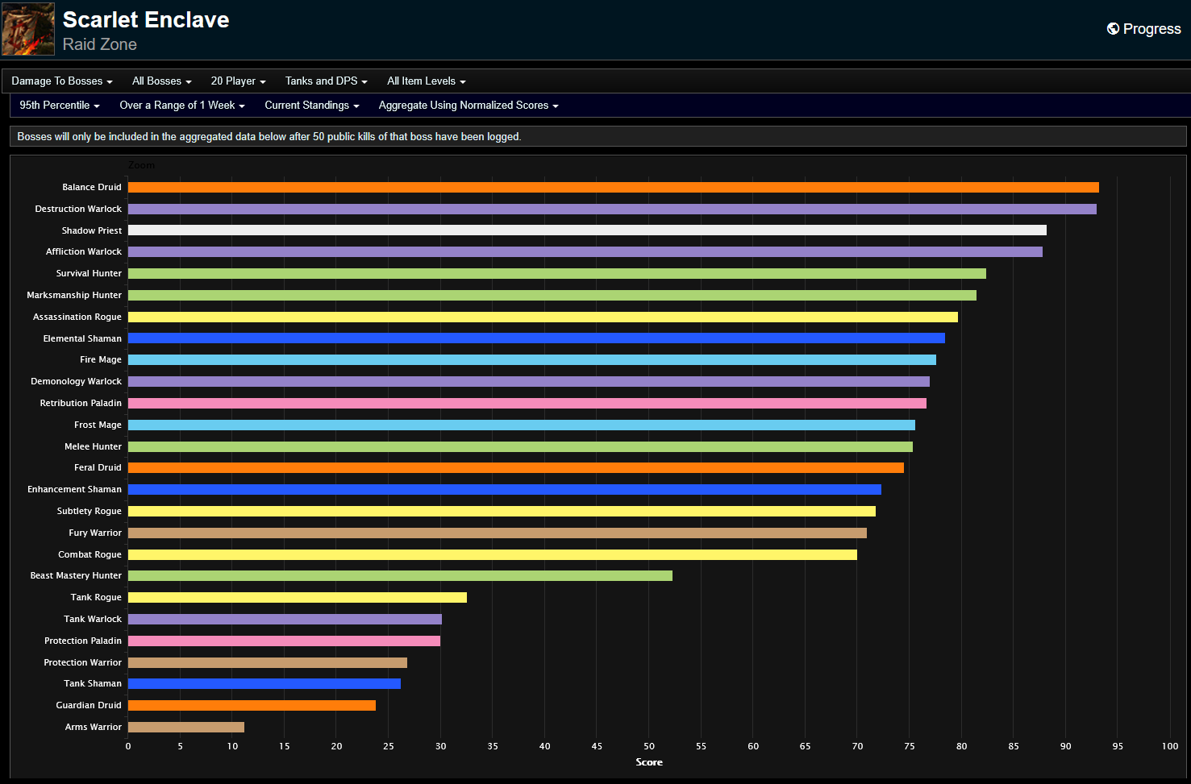1191x784 pixels.
Task: Click the Scarlet Enclave title text
Action: 146,19
